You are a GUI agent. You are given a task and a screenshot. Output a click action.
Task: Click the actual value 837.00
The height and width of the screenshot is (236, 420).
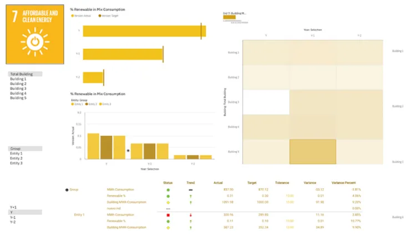click(229, 189)
